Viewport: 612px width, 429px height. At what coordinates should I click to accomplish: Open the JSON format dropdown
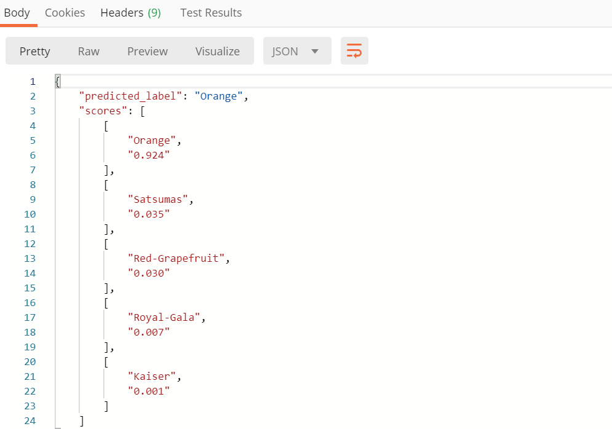(x=297, y=50)
